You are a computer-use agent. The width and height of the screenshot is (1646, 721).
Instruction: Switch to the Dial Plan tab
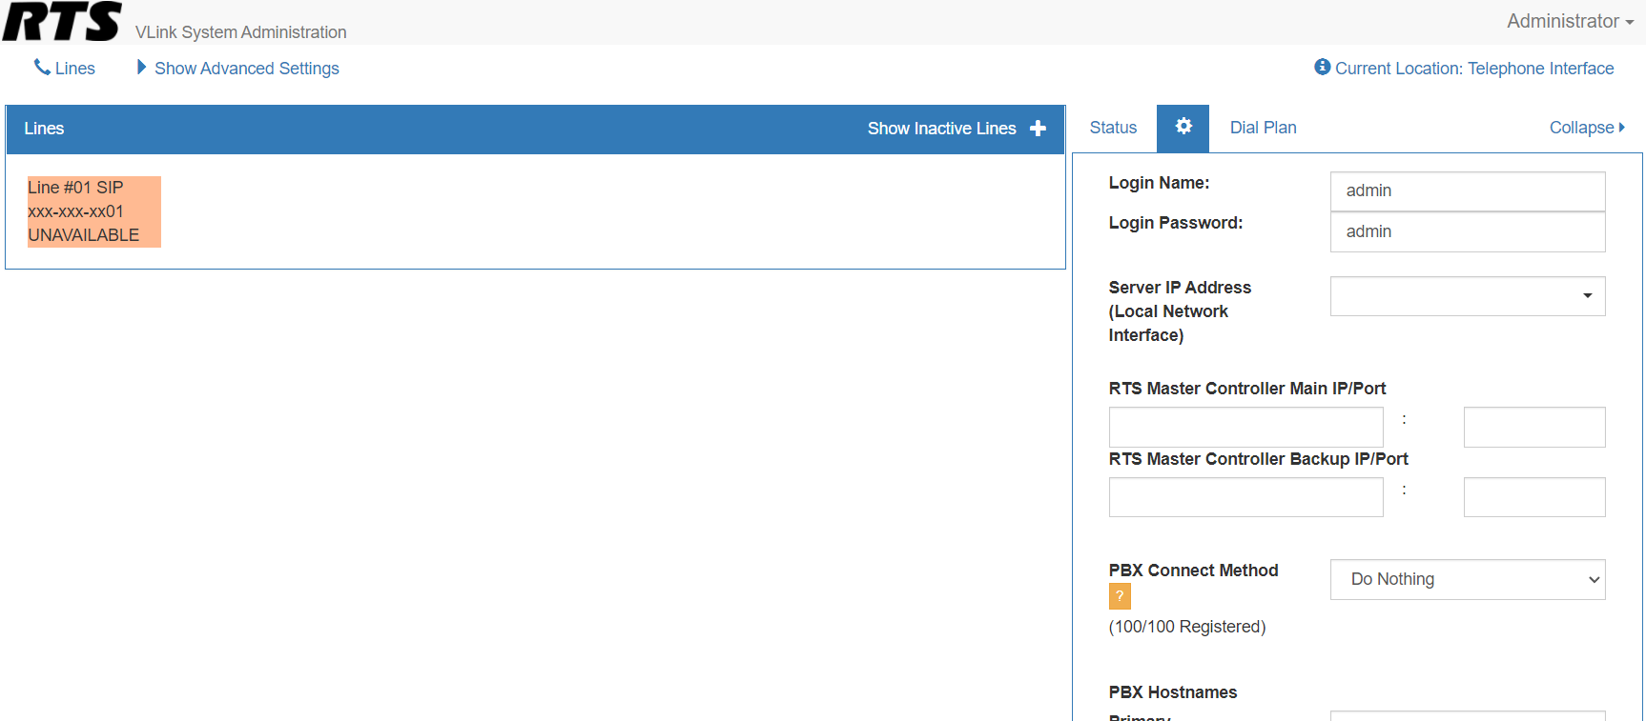click(x=1263, y=128)
